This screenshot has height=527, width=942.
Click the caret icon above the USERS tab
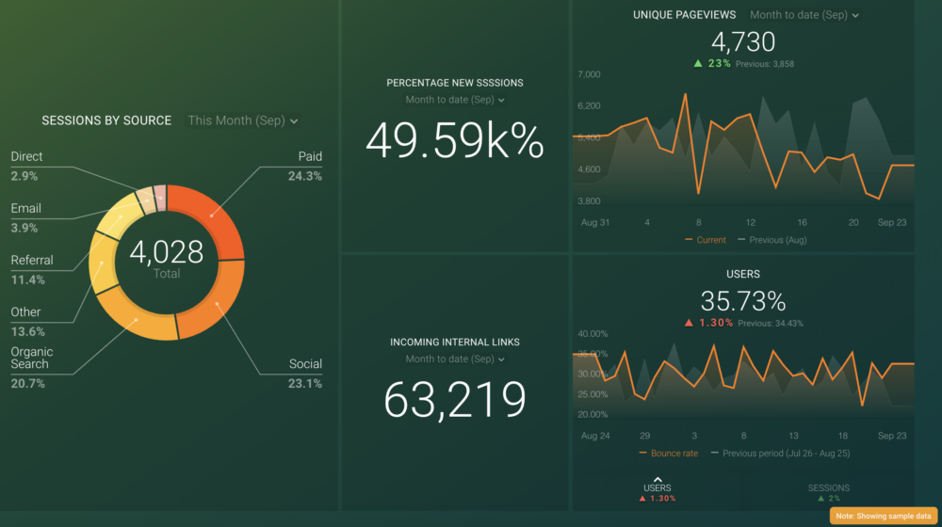(658, 479)
